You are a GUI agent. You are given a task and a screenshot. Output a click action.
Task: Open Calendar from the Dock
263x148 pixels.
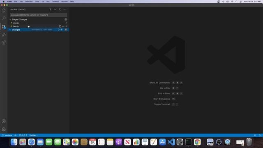click(x=92, y=142)
